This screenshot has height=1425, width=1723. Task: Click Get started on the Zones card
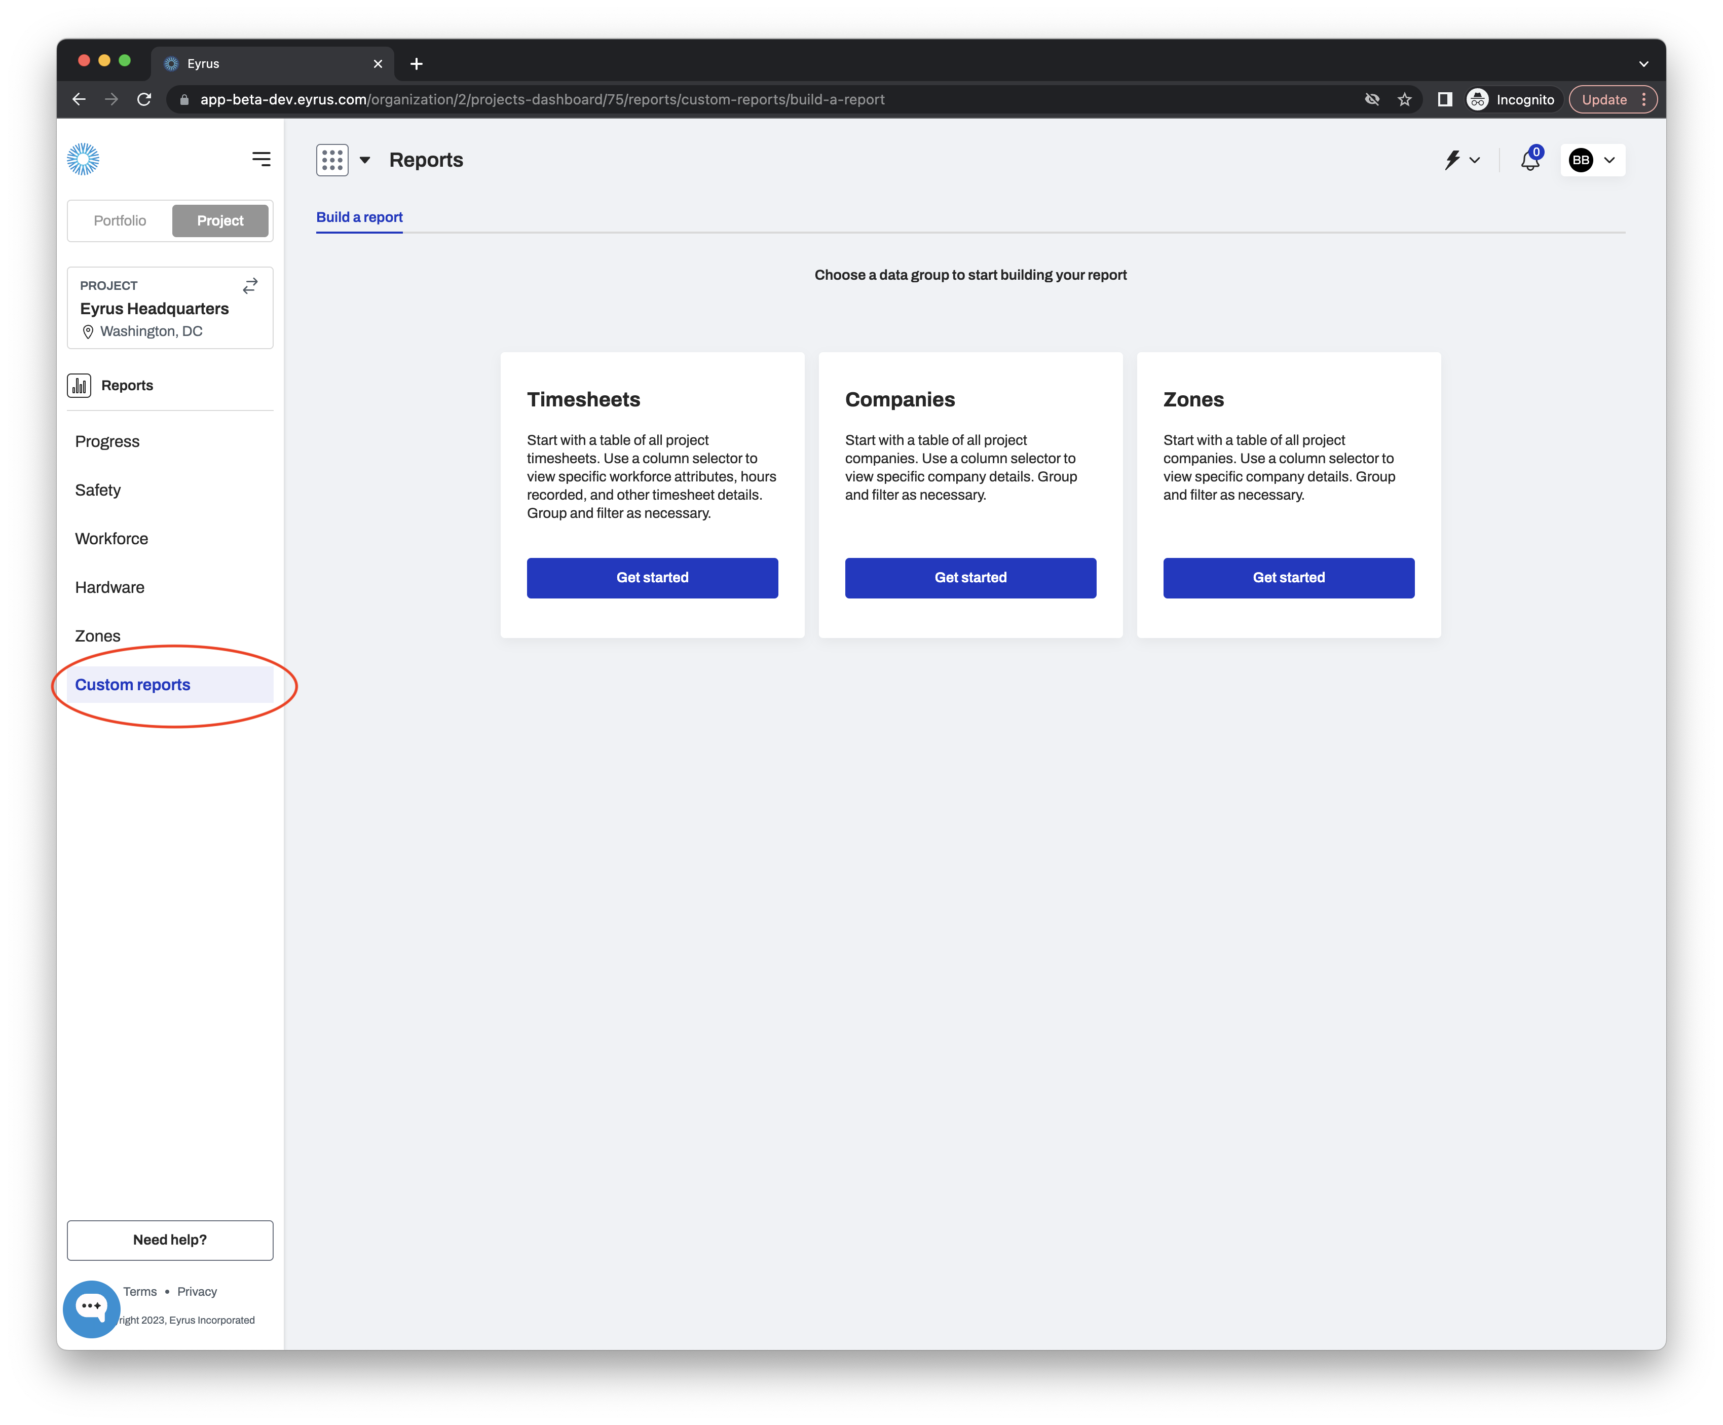[1289, 578]
